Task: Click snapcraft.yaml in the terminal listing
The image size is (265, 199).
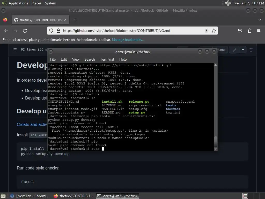Action: 180,102
